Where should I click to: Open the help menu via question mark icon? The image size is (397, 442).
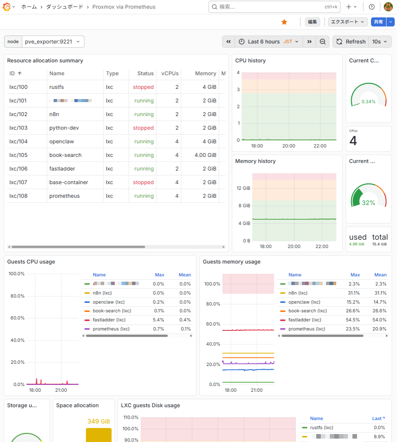[x=371, y=6]
